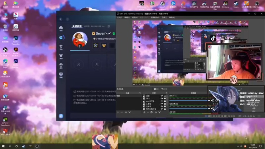The height and width of the screenshot is (149, 265).
Task: Click Seven's profile avatar picture
Action: click(x=80, y=39)
